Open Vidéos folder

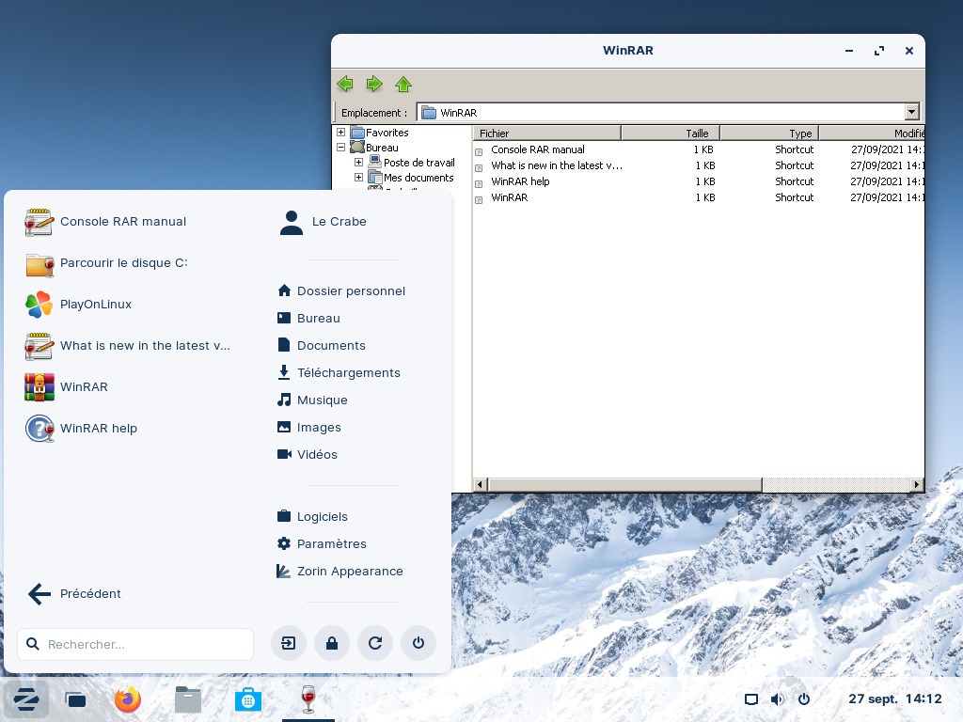[308, 454]
